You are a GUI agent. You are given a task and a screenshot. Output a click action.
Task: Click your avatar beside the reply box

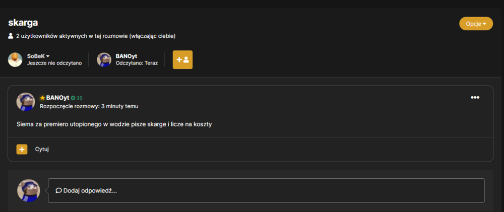(29, 190)
